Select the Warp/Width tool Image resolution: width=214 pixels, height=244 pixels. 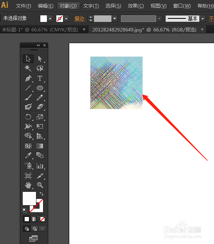pos(28,126)
